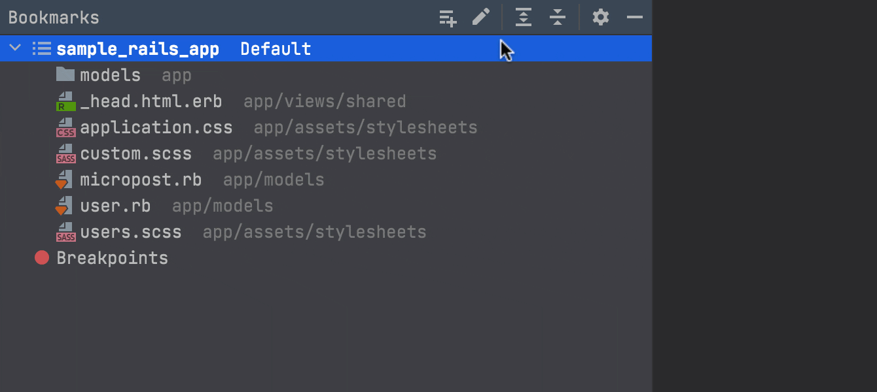Viewport: 877px width, 392px height.
Task: Click the Collapse All icon
Action: [x=558, y=18]
